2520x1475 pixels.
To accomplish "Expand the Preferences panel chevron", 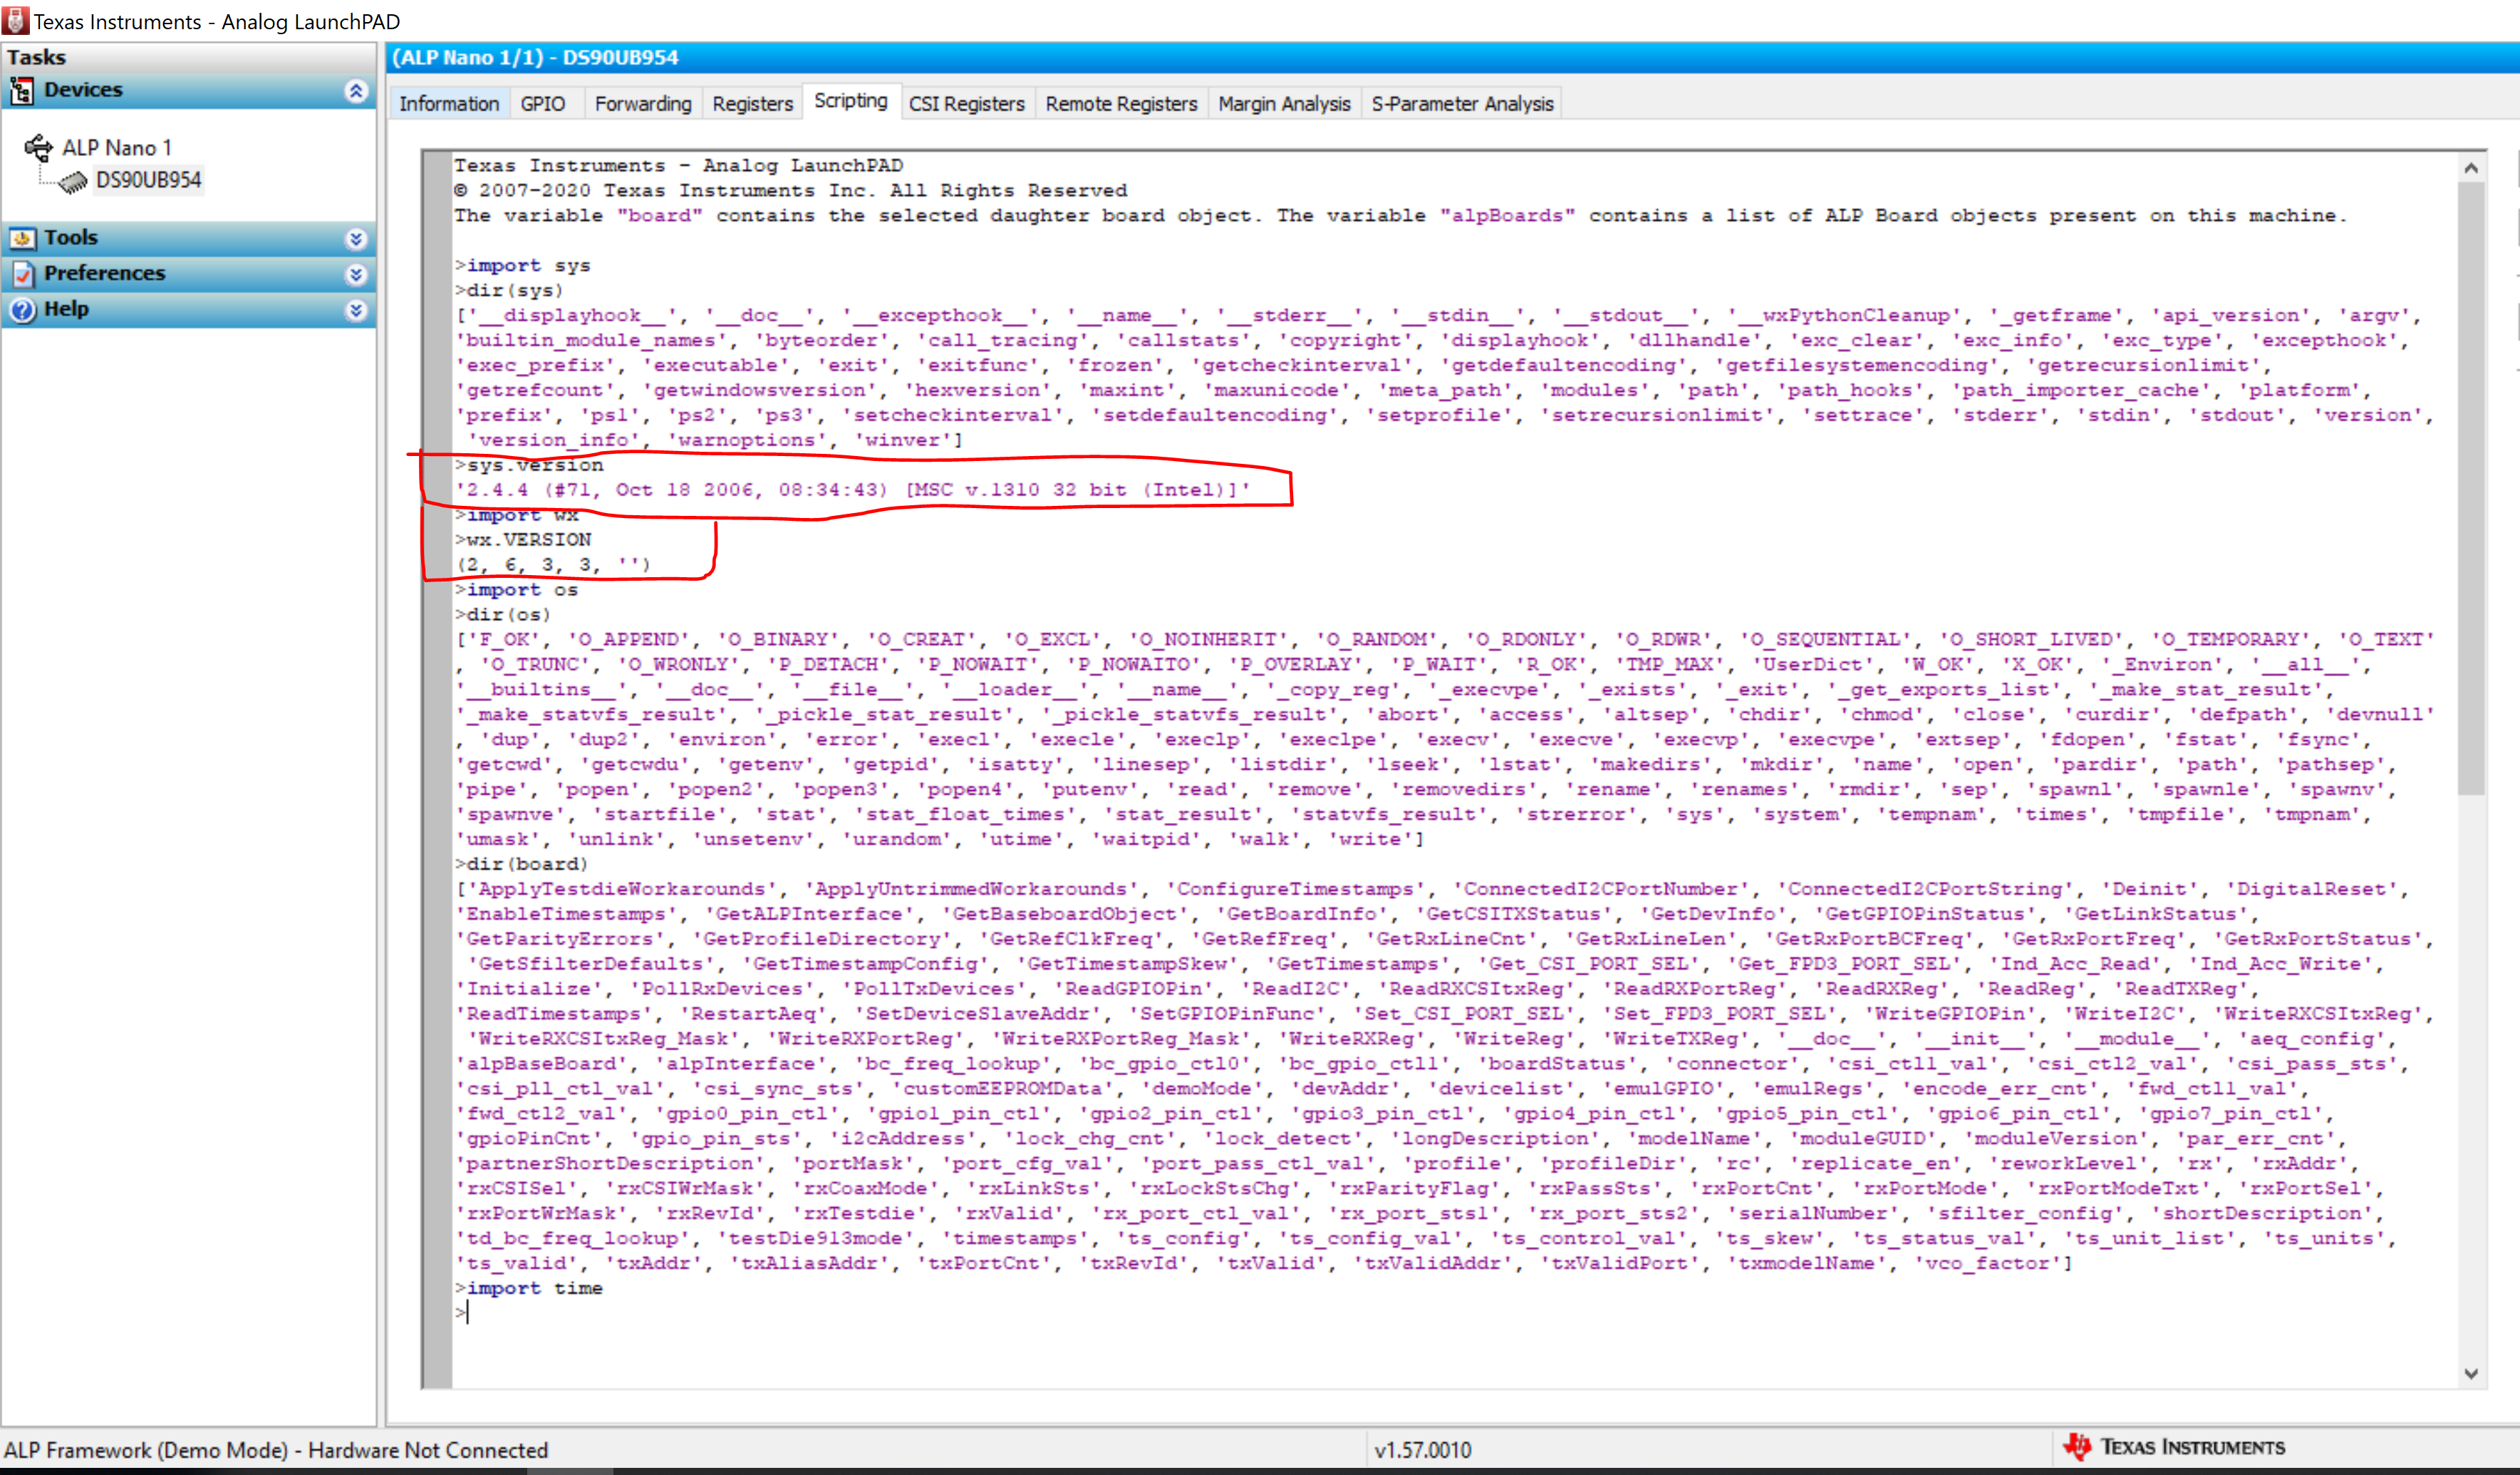I will [355, 275].
